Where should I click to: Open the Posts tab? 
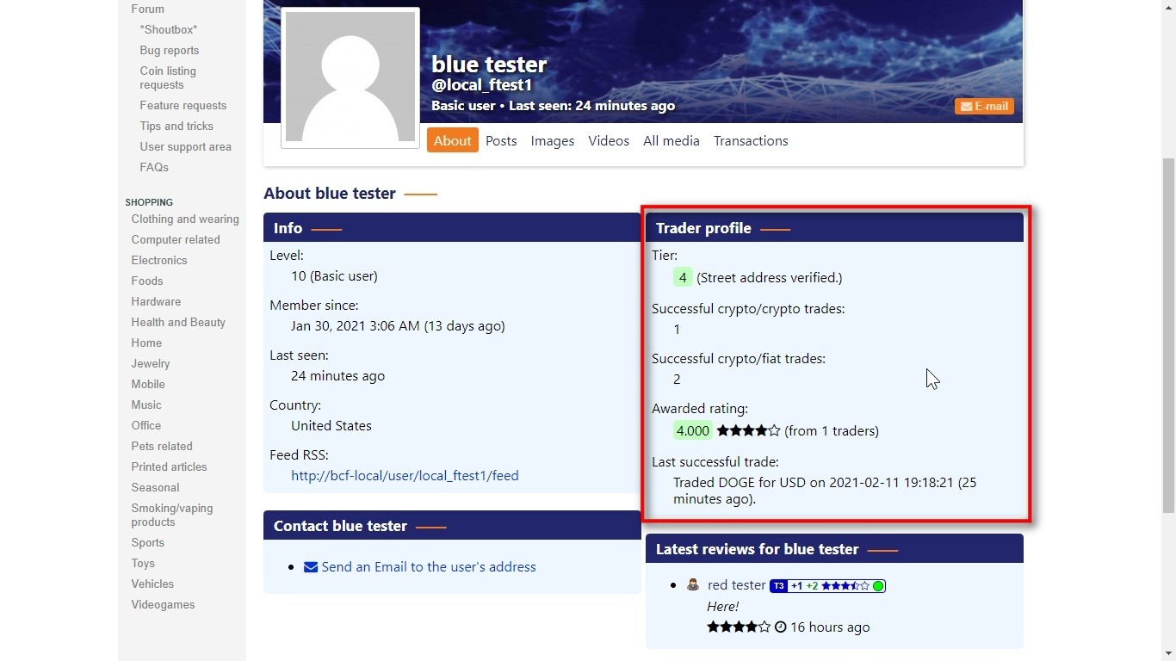click(501, 141)
